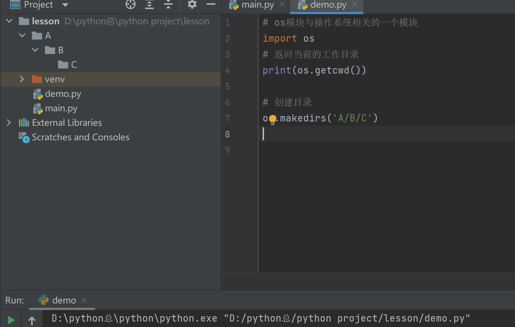Select Scratches and Consoles item
The height and width of the screenshot is (327, 515).
coord(81,137)
